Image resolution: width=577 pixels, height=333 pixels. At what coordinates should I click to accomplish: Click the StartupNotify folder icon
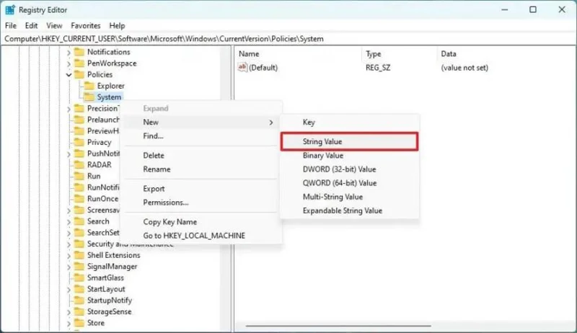tap(79, 301)
